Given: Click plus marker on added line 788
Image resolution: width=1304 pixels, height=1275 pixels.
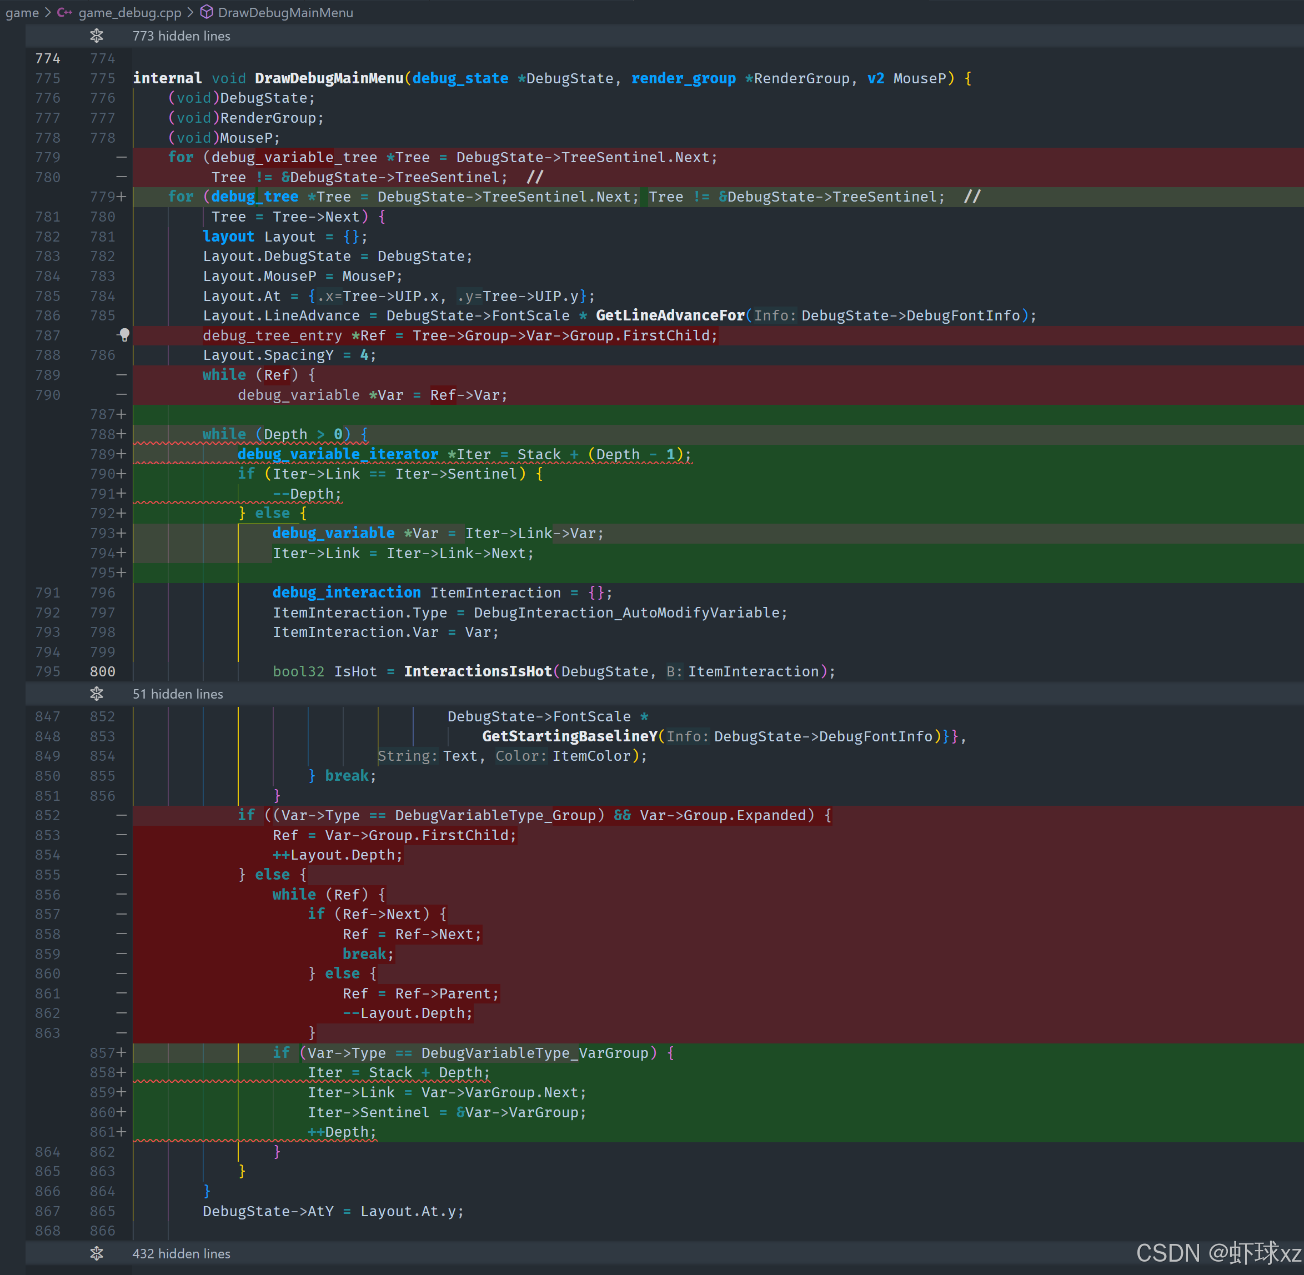Looking at the screenshot, I should pyautogui.click(x=121, y=434).
